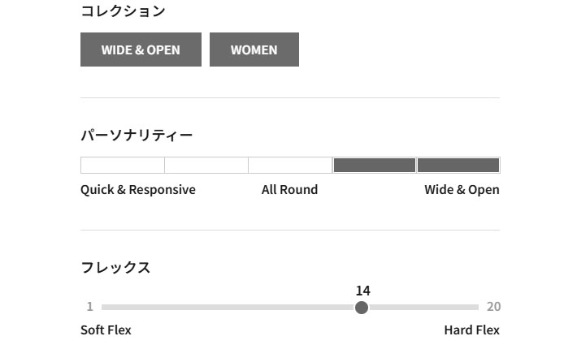Click the WOMEN collection button
This screenshot has width=577, height=362.
tap(254, 50)
